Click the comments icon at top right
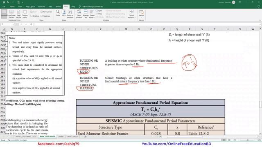The height and width of the screenshot is (147, 262). pyautogui.click(x=259, y=7)
